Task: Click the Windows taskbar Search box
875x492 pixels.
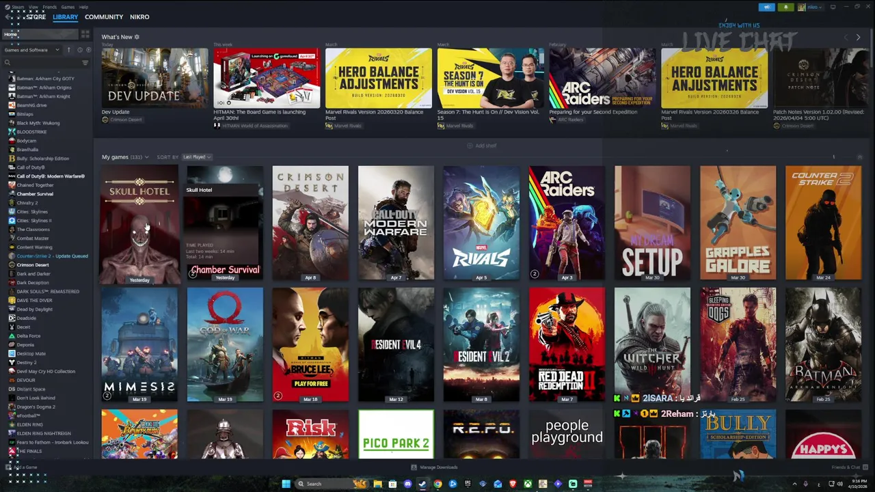Action: point(332,484)
